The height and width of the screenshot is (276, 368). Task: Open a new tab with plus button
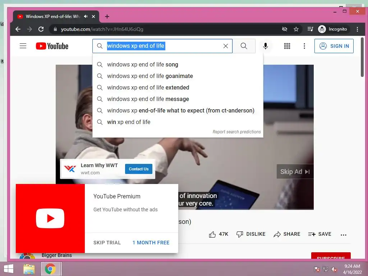(107, 17)
